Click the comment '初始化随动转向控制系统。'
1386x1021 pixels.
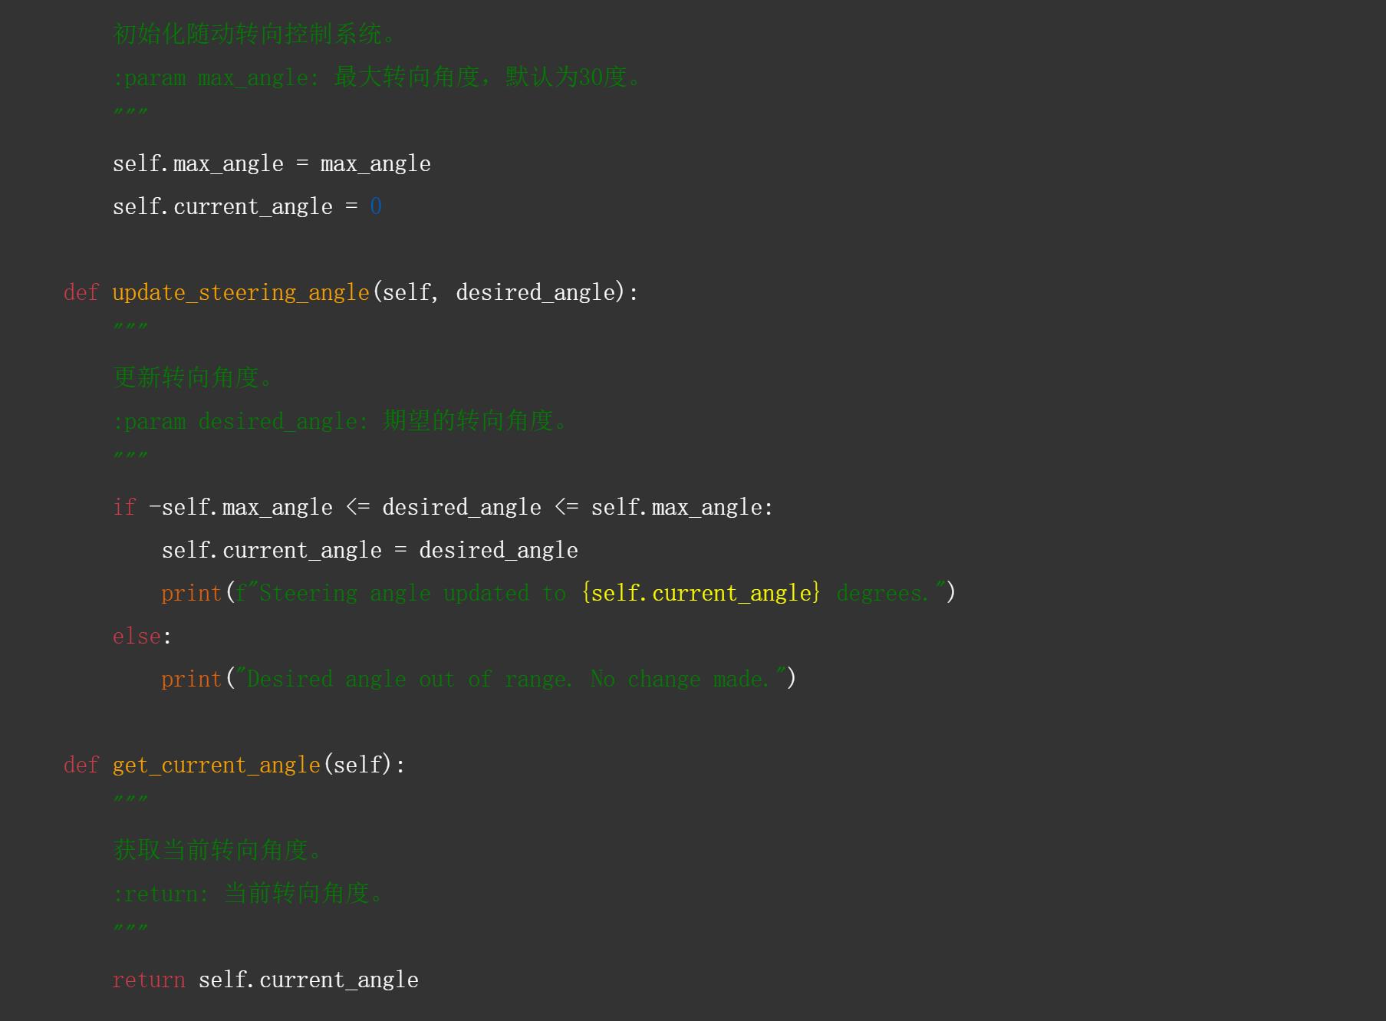pyautogui.click(x=253, y=34)
